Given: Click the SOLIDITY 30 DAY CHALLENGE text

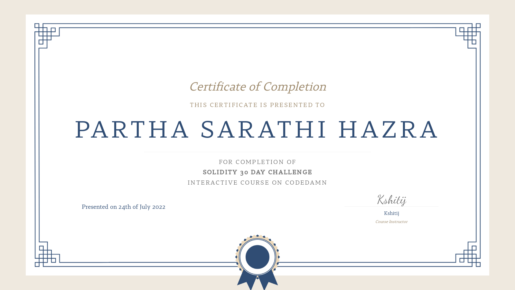Looking at the screenshot, I should pos(257,172).
